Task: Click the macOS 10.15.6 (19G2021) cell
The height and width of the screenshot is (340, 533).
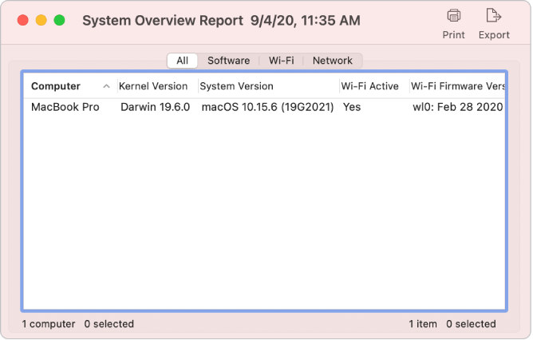Action: [x=266, y=107]
